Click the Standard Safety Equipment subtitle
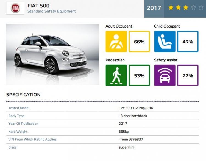 (x=52, y=11)
